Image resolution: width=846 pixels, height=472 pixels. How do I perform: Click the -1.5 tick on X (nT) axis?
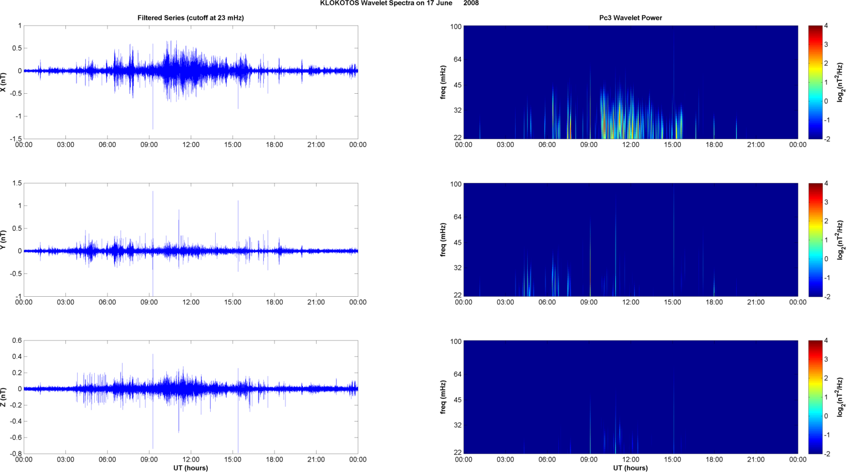pos(16,139)
